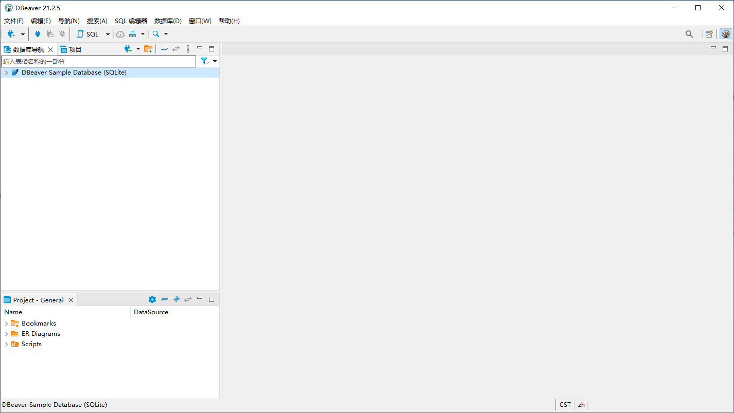Viewport: 734px width, 413px height.
Task: Click the expand all plus icon in the Project panel
Action: pos(176,299)
